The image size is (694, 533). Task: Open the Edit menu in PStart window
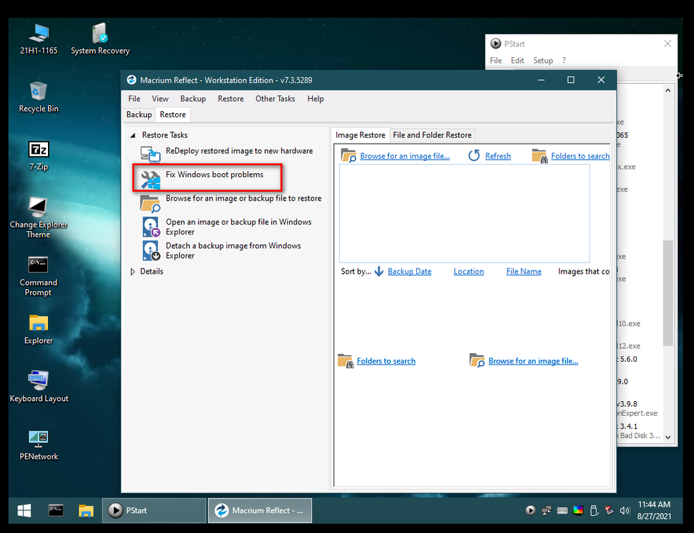tap(517, 61)
